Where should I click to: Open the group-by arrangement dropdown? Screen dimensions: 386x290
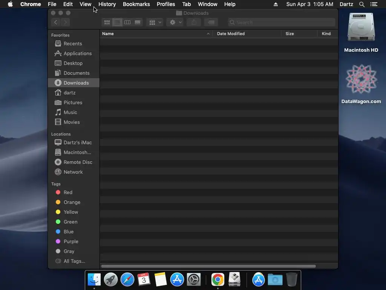155,22
